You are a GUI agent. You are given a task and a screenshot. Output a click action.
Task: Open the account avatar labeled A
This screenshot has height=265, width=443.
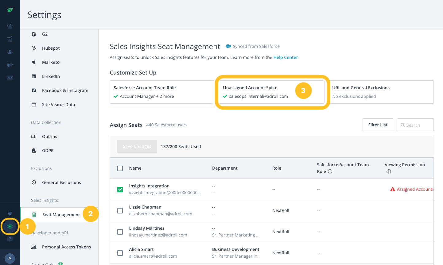click(10, 258)
